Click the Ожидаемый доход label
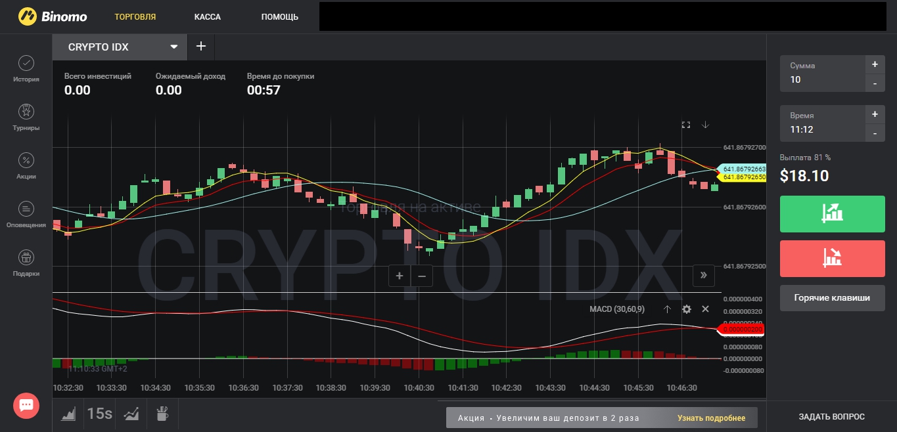The height and width of the screenshot is (432, 897). pos(191,76)
